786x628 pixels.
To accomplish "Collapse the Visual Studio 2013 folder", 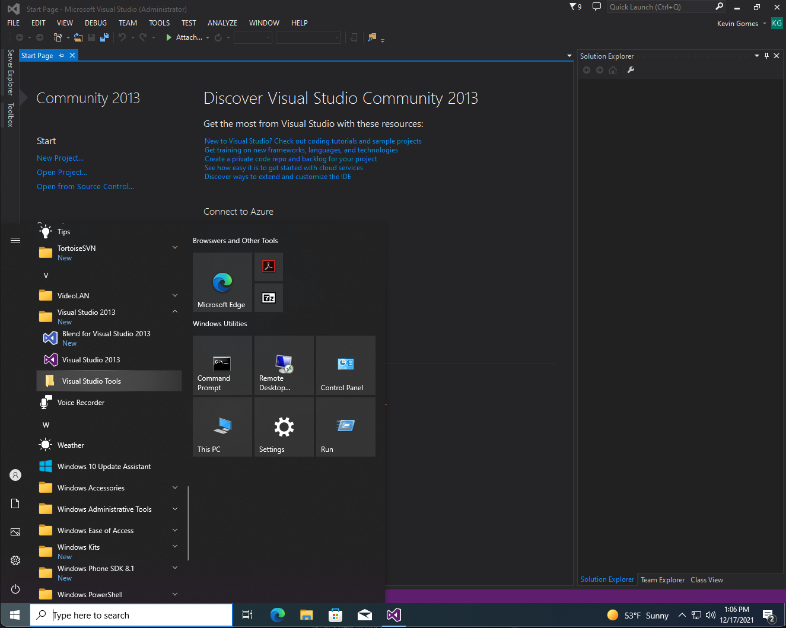I will [175, 311].
